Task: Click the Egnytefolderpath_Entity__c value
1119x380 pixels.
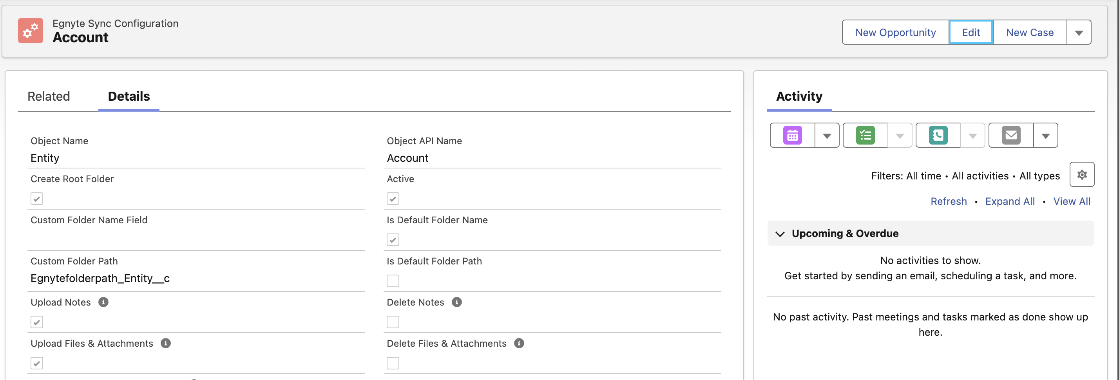Action: pyautogui.click(x=100, y=279)
